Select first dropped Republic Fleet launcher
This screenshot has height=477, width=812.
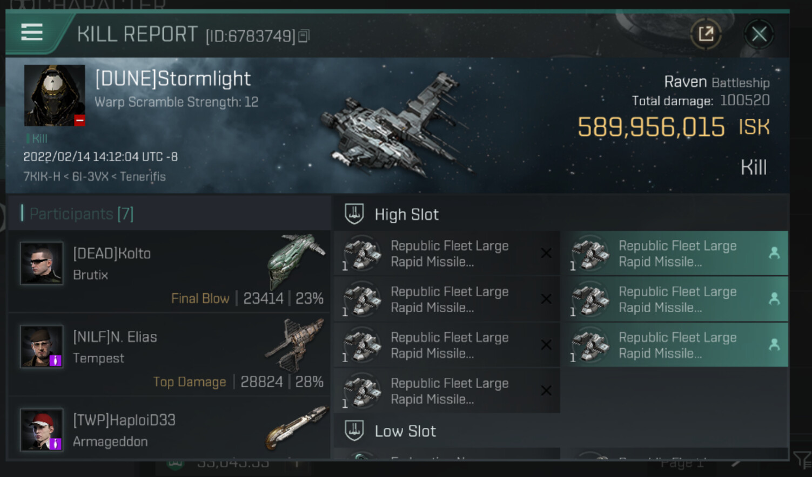coord(676,254)
